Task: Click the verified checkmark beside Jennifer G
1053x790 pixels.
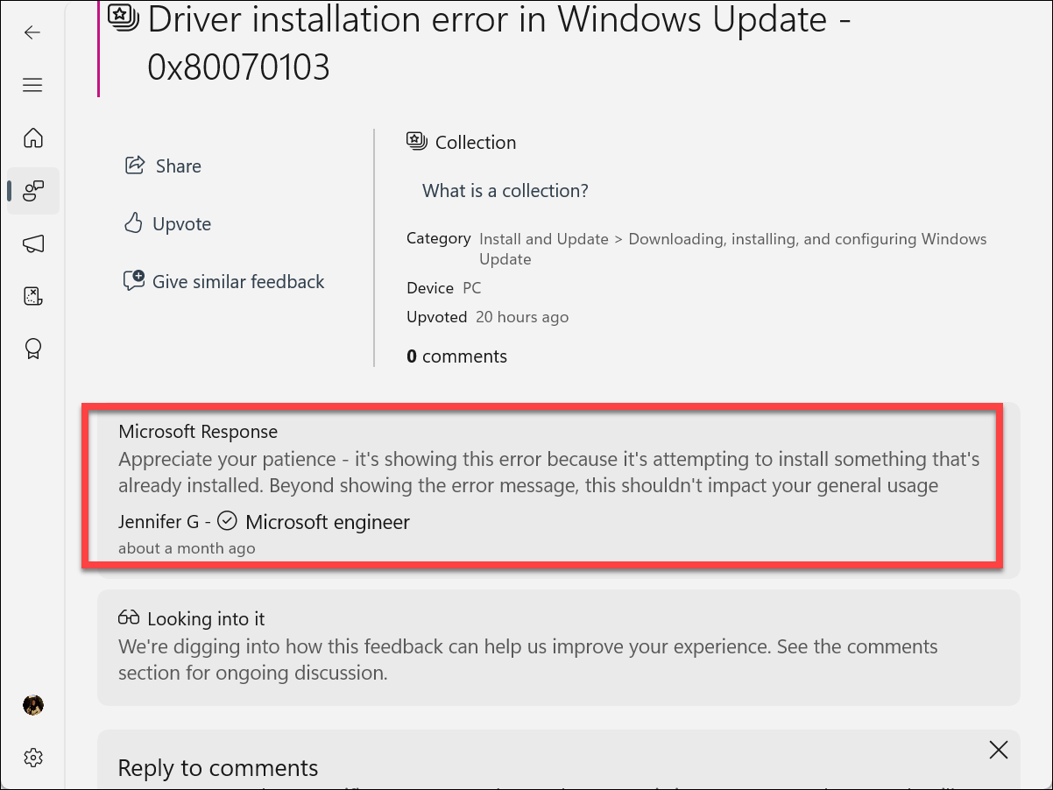Action: tap(227, 520)
